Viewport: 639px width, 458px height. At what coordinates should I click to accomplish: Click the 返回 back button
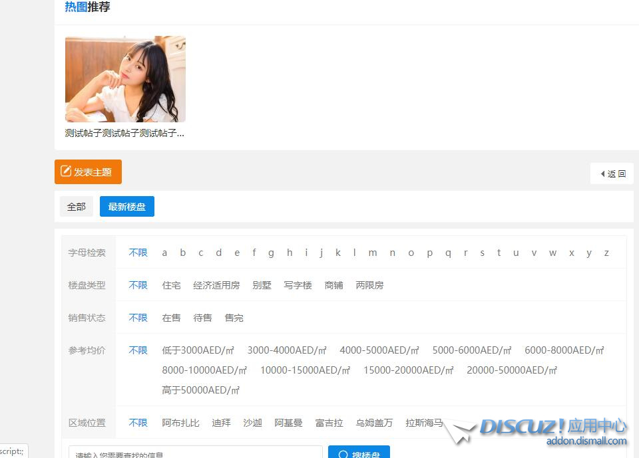[x=612, y=173]
